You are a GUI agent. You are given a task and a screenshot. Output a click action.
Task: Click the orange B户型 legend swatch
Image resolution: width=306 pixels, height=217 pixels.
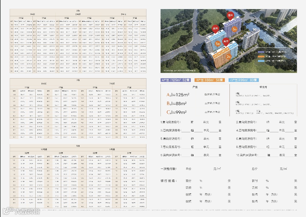coord(261,56)
